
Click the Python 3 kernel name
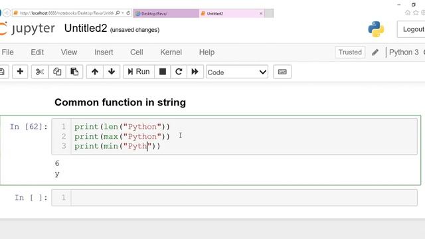coord(404,52)
